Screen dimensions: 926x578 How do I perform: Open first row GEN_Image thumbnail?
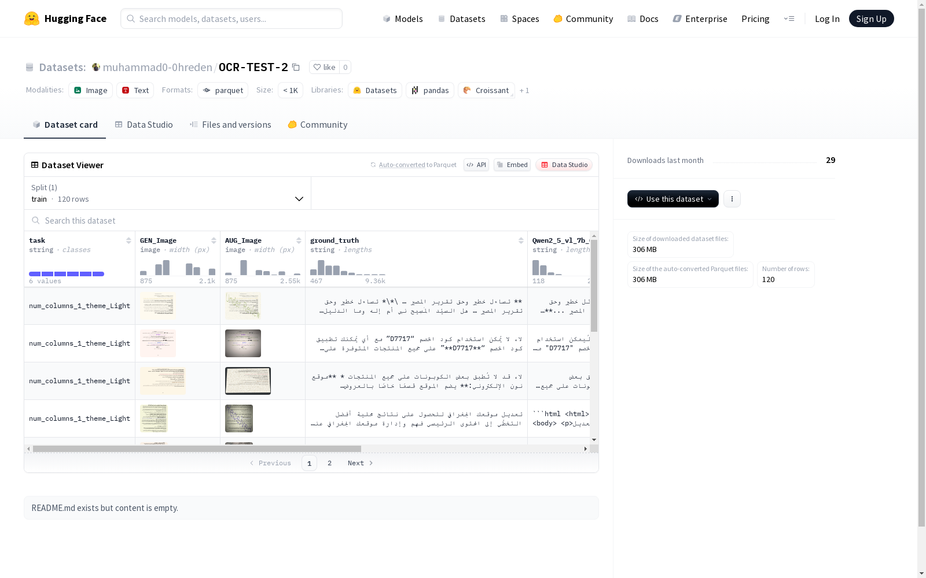(x=157, y=306)
